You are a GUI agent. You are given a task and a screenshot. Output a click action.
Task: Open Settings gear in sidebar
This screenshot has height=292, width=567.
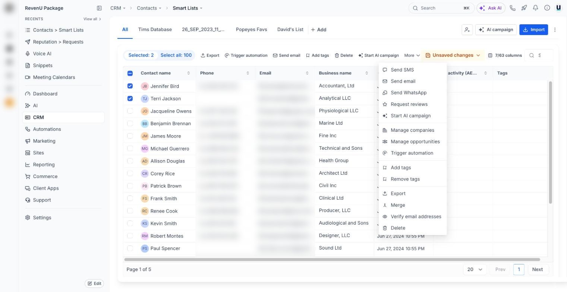coord(28,218)
